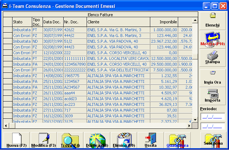Click the horizontal scrollbar left arrow

click(x=6, y=126)
